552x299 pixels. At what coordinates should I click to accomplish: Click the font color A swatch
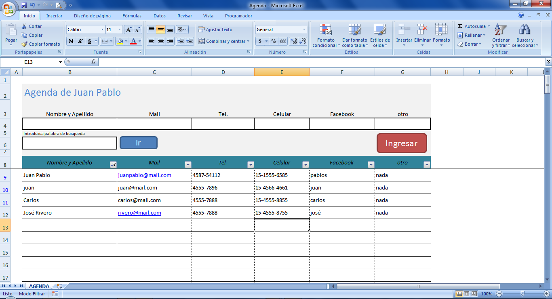pyautogui.click(x=133, y=41)
